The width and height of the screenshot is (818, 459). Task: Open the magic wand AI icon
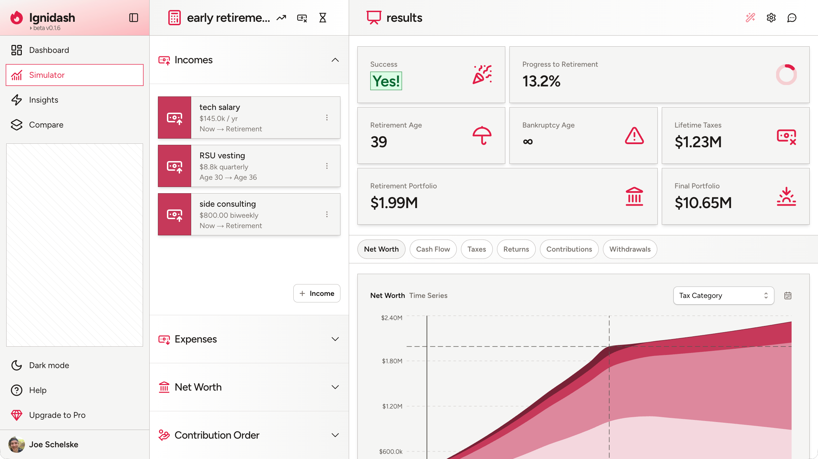(750, 18)
